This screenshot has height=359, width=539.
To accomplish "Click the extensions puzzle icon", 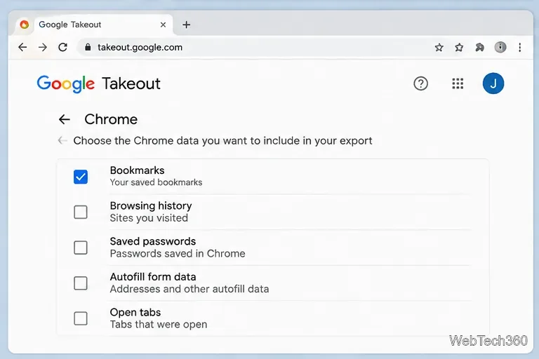I will (479, 48).
